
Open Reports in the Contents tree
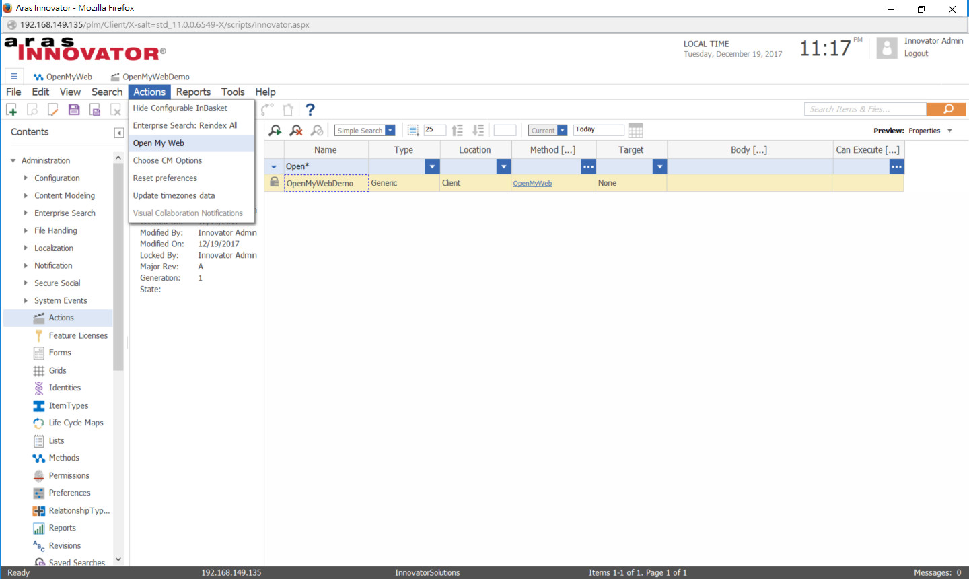tap(62, 528)
